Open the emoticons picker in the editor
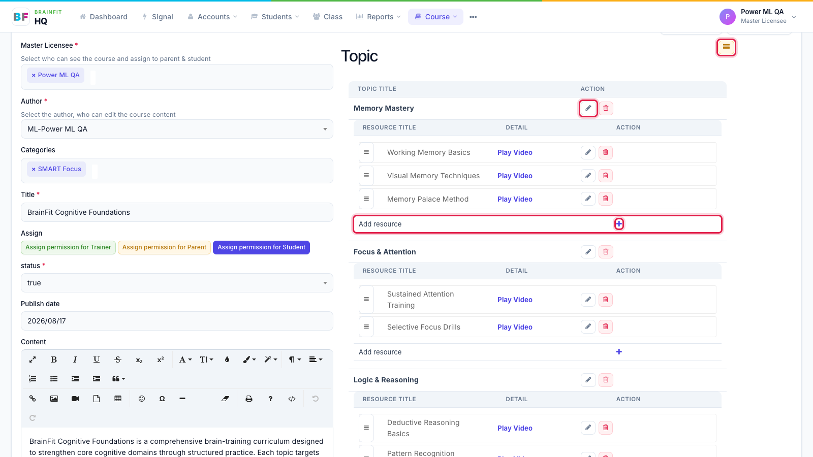813x457 pixels. pyautogui.click(x=142, y=399)
